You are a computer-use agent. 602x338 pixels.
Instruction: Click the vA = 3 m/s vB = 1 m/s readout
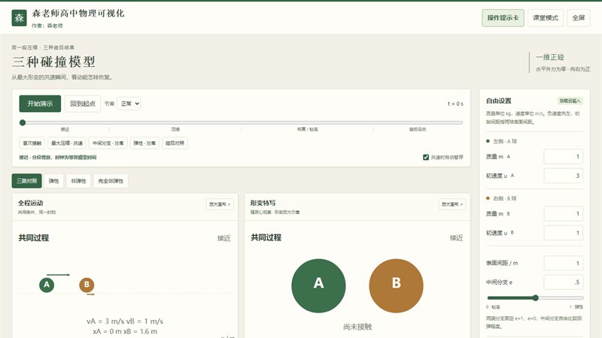pos(125,321)
